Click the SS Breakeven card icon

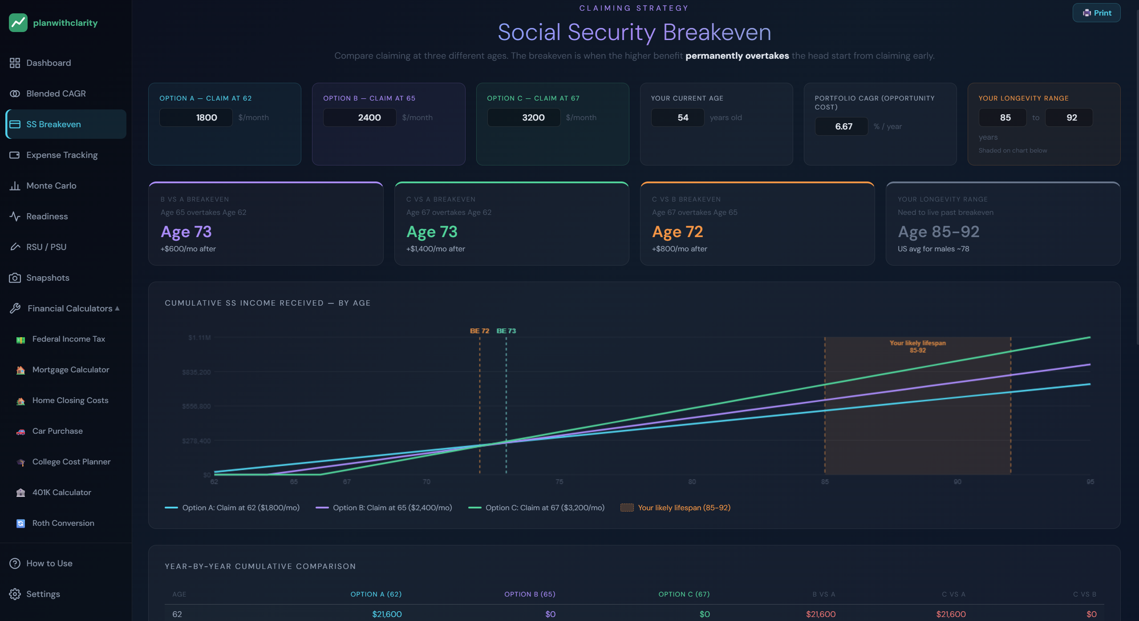tap(15, 125)
